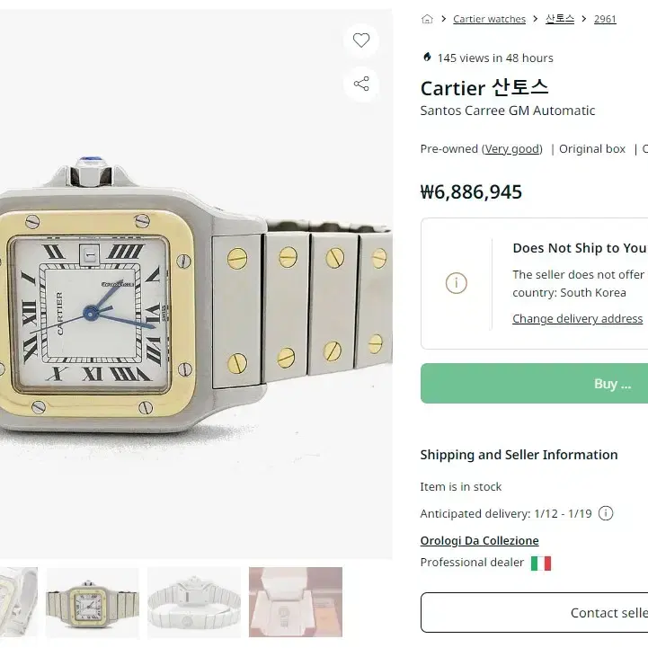Go to home via breadcrumb house icon

point(427,19)
